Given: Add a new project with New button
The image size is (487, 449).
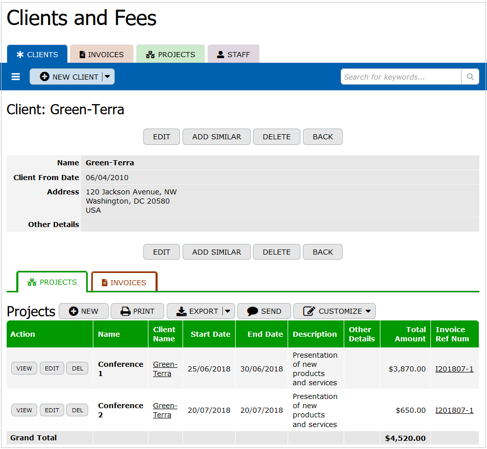Looking at the screenshot, I should click(83, 311).
